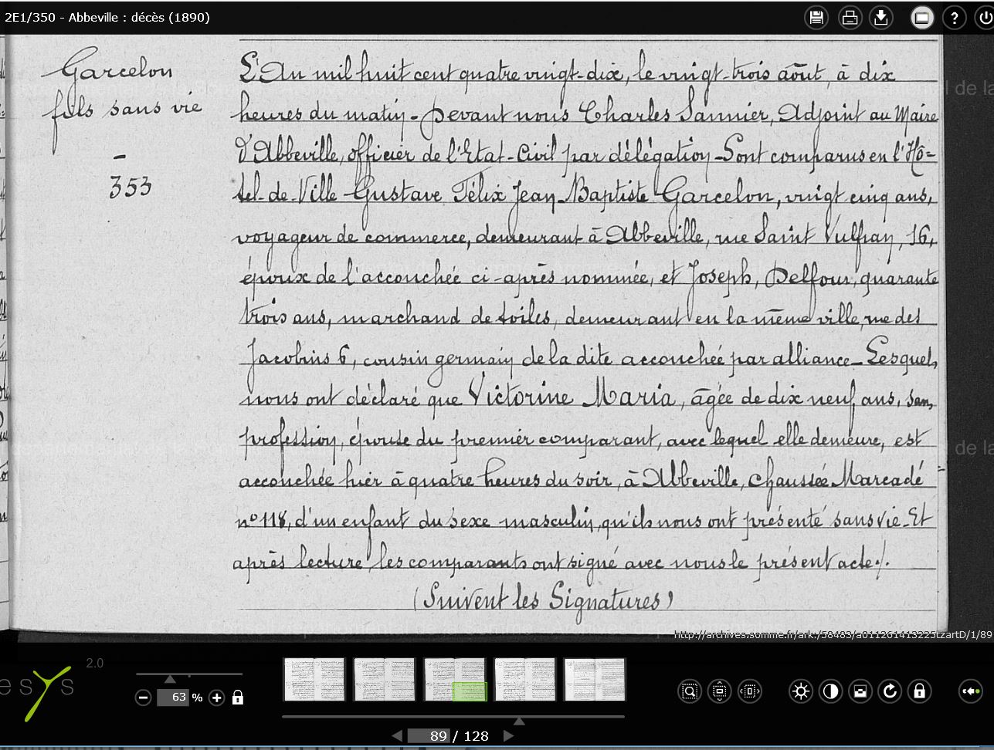Image resolution: width=994 pixels, height=750 pixels.
Task: Print the current document image
Action: click(850, 18)
